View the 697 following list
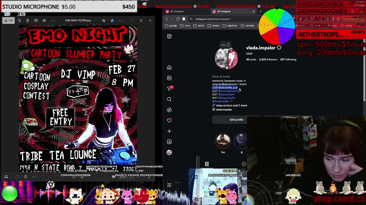This screenshot has height=205, width=366. click(x=288, y=60)
